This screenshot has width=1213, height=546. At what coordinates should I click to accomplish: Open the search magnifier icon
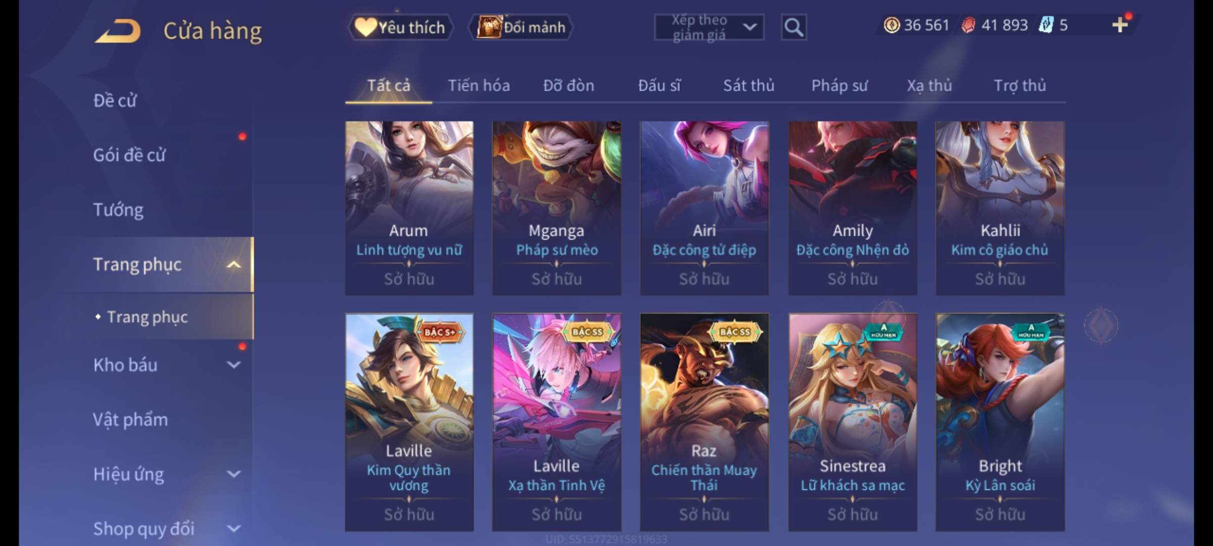pyautogui.click(x=794, y=27)
